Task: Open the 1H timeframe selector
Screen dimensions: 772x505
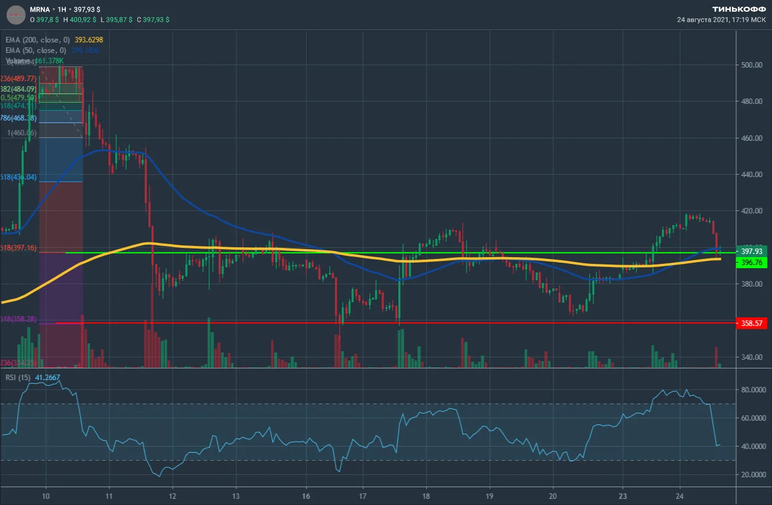Action: tap(62, 9)
